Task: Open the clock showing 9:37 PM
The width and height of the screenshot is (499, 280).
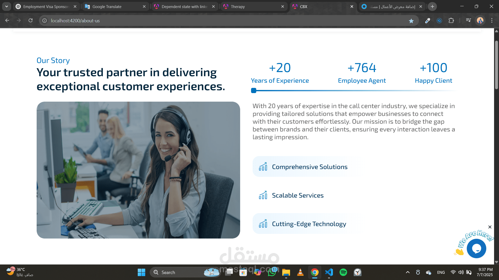Action: click(485, 272)
